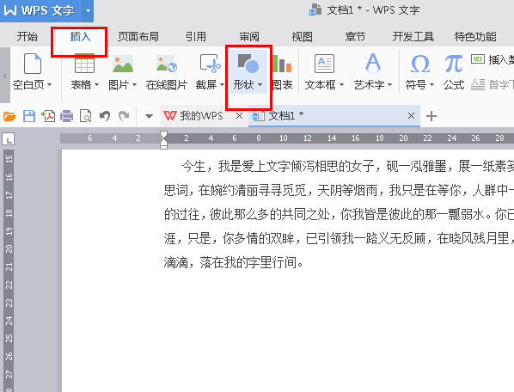Viewport: 514px width, 392px height.
Task: Open the 视图 ribbon tab
Action: 302,36
